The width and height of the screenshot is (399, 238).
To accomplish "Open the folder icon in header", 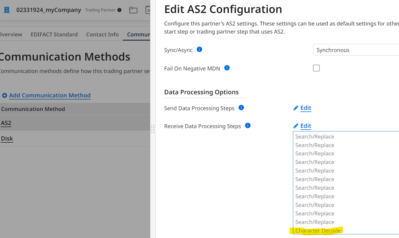I will tap(133, 10).
